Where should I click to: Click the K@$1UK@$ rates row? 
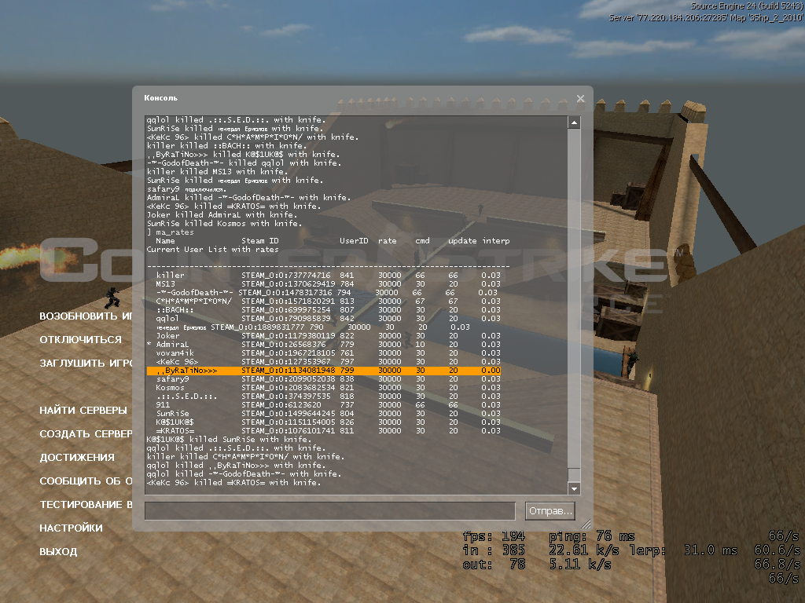coord(328,422)
